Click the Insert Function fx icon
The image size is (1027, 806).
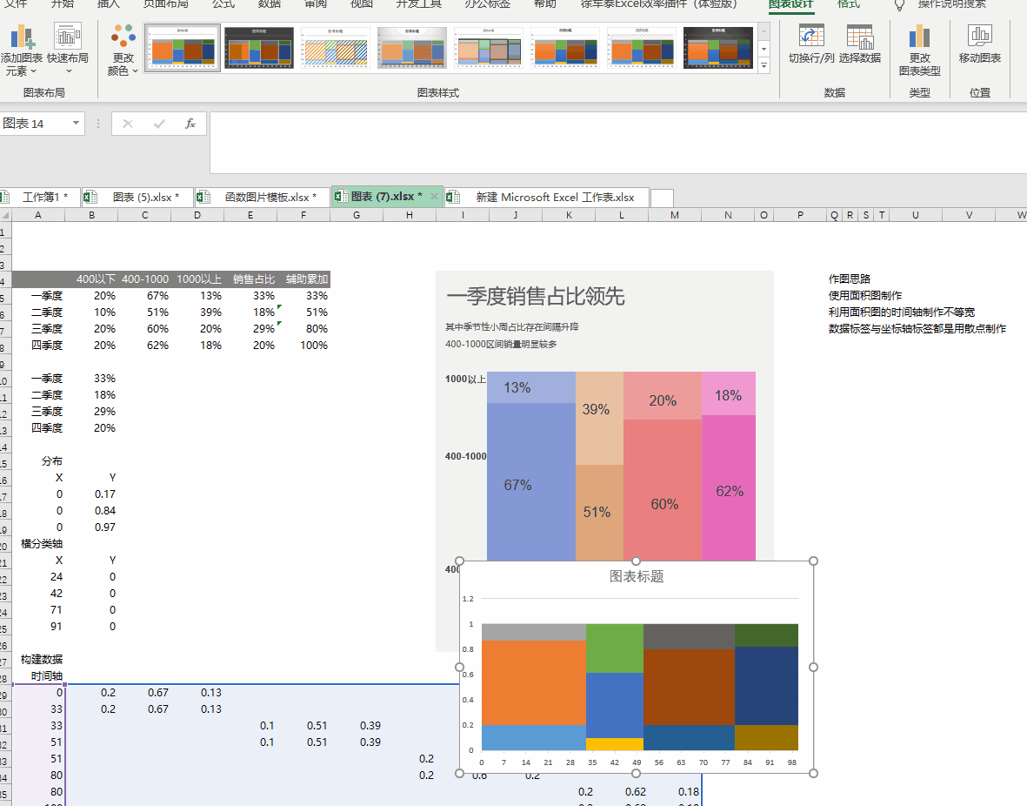point(190,124)
